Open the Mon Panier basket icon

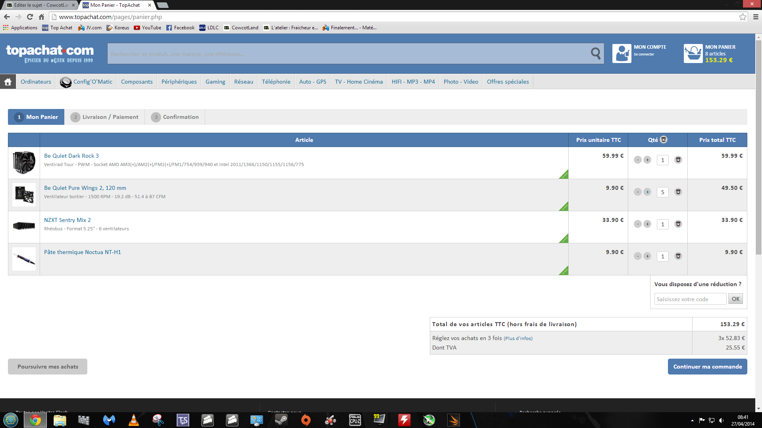point(693,53)
